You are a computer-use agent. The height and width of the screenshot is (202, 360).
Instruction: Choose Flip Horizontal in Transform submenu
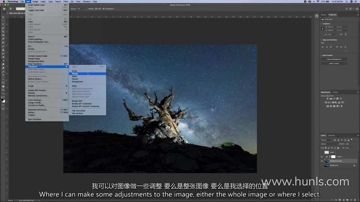87,111
